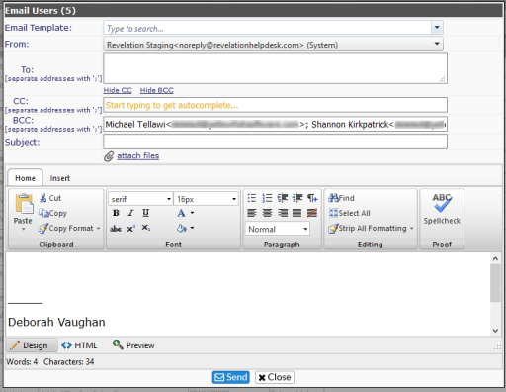Click the Hide CC link

(x=118, y=90)
